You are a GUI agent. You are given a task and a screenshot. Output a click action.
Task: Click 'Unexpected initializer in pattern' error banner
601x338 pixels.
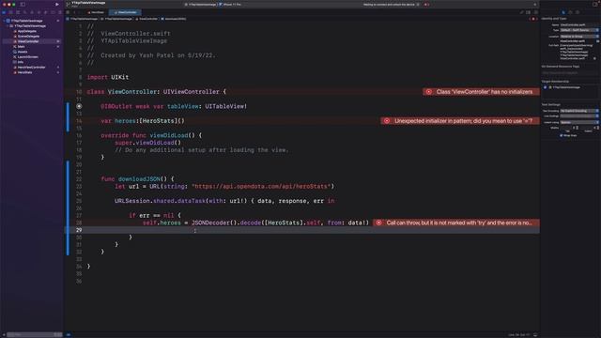point(459,121)
